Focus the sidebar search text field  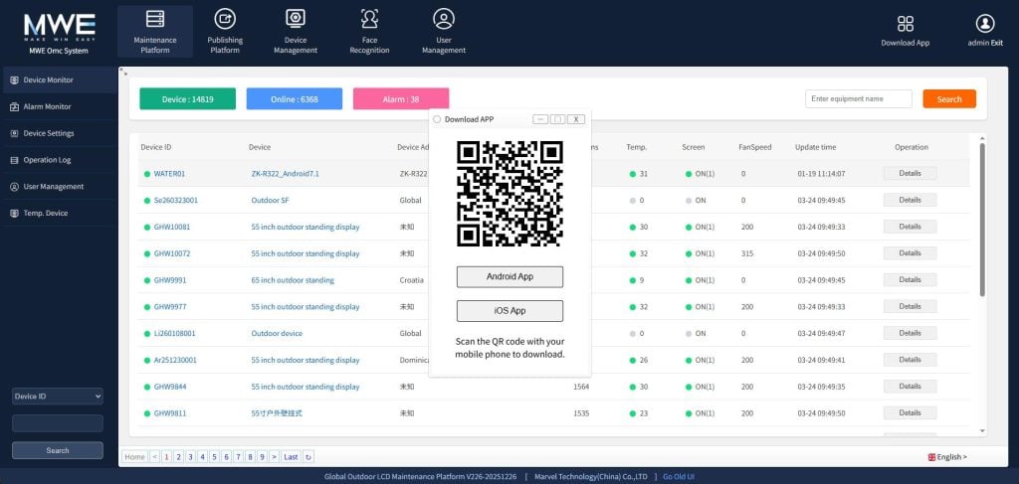[58, 423]
